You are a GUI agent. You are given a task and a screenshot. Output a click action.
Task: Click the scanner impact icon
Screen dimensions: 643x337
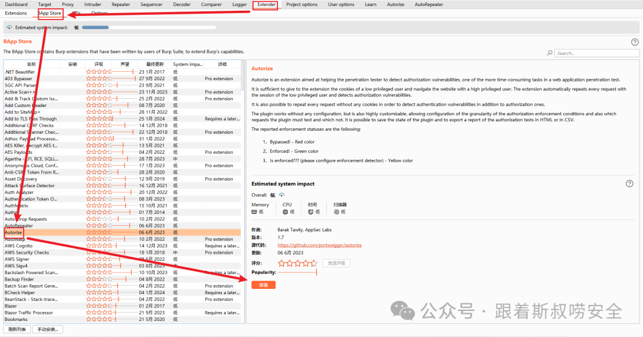tap(336, 212)
